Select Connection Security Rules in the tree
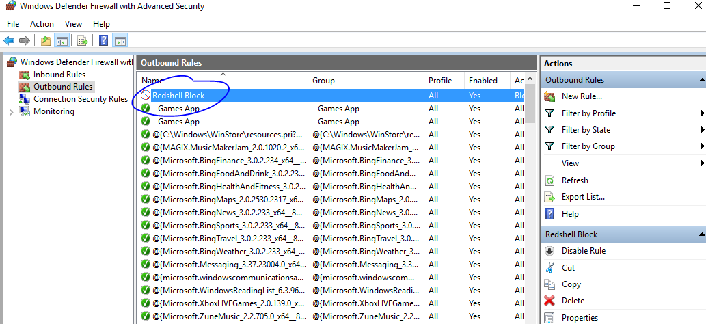 coord(81,99)
